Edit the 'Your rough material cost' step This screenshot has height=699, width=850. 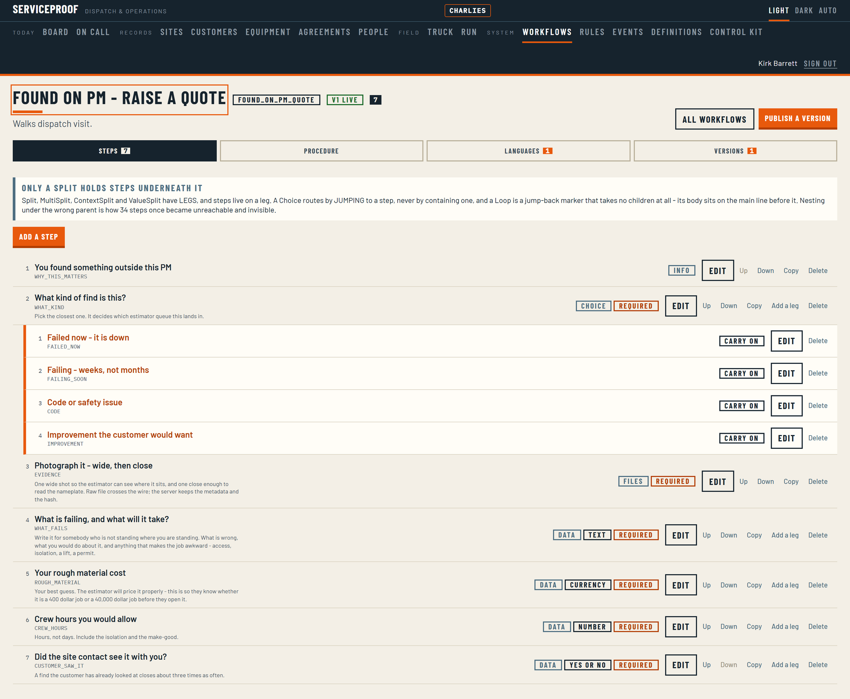[681, 585]
